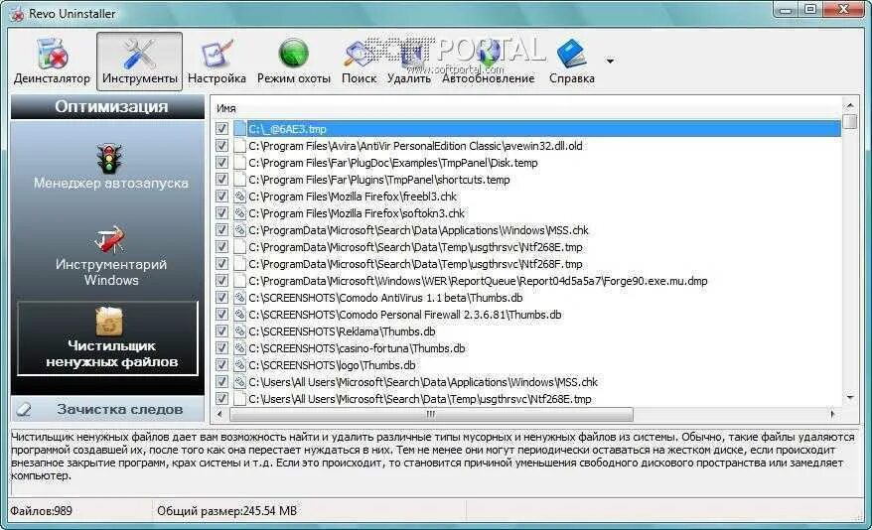This screenshot has width=872, height=530.
Task: Uncheck the C:\_@6AE3.tmp checkbox
Action: (x=221, y=129)
